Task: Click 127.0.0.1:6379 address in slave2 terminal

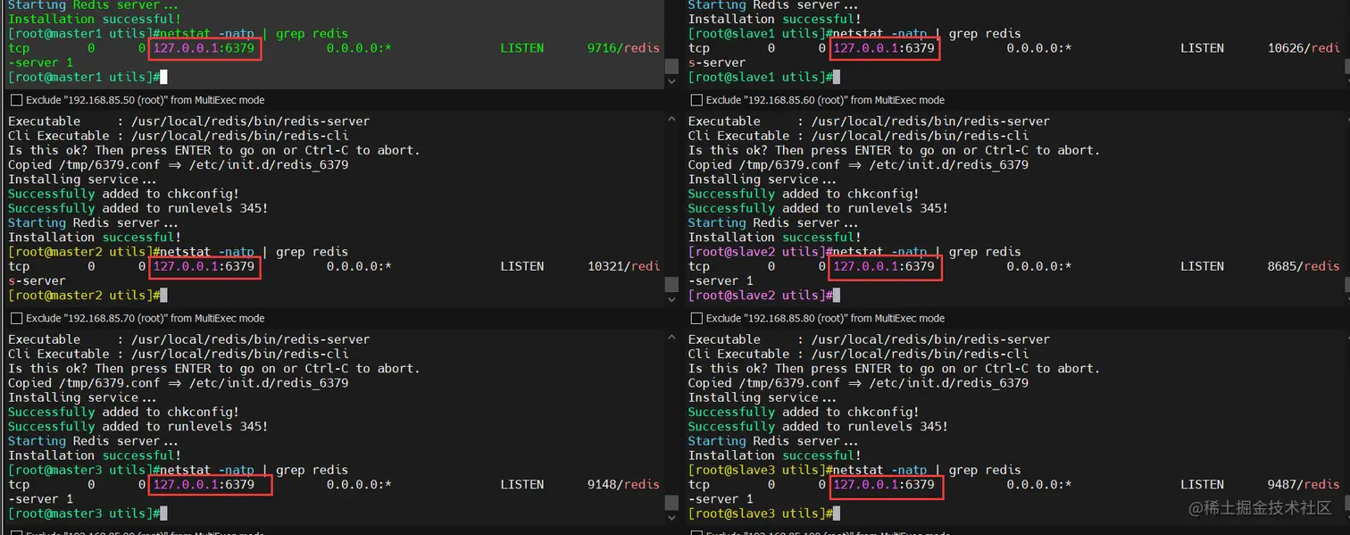Action: tap(884, 266)
